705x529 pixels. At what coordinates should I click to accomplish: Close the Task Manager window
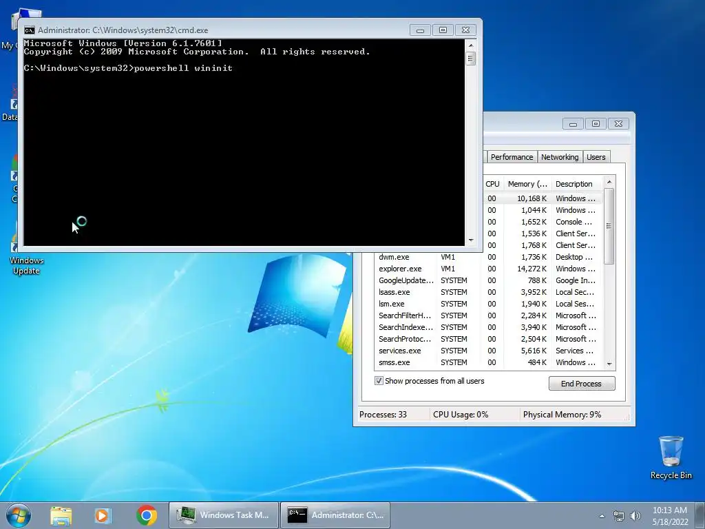(619, 124)
